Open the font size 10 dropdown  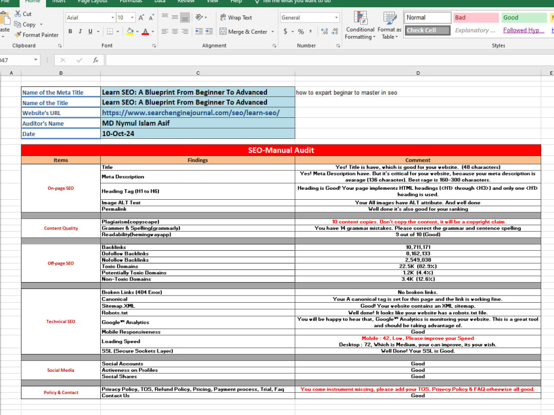pyautogui.click(x=132, y=17)
